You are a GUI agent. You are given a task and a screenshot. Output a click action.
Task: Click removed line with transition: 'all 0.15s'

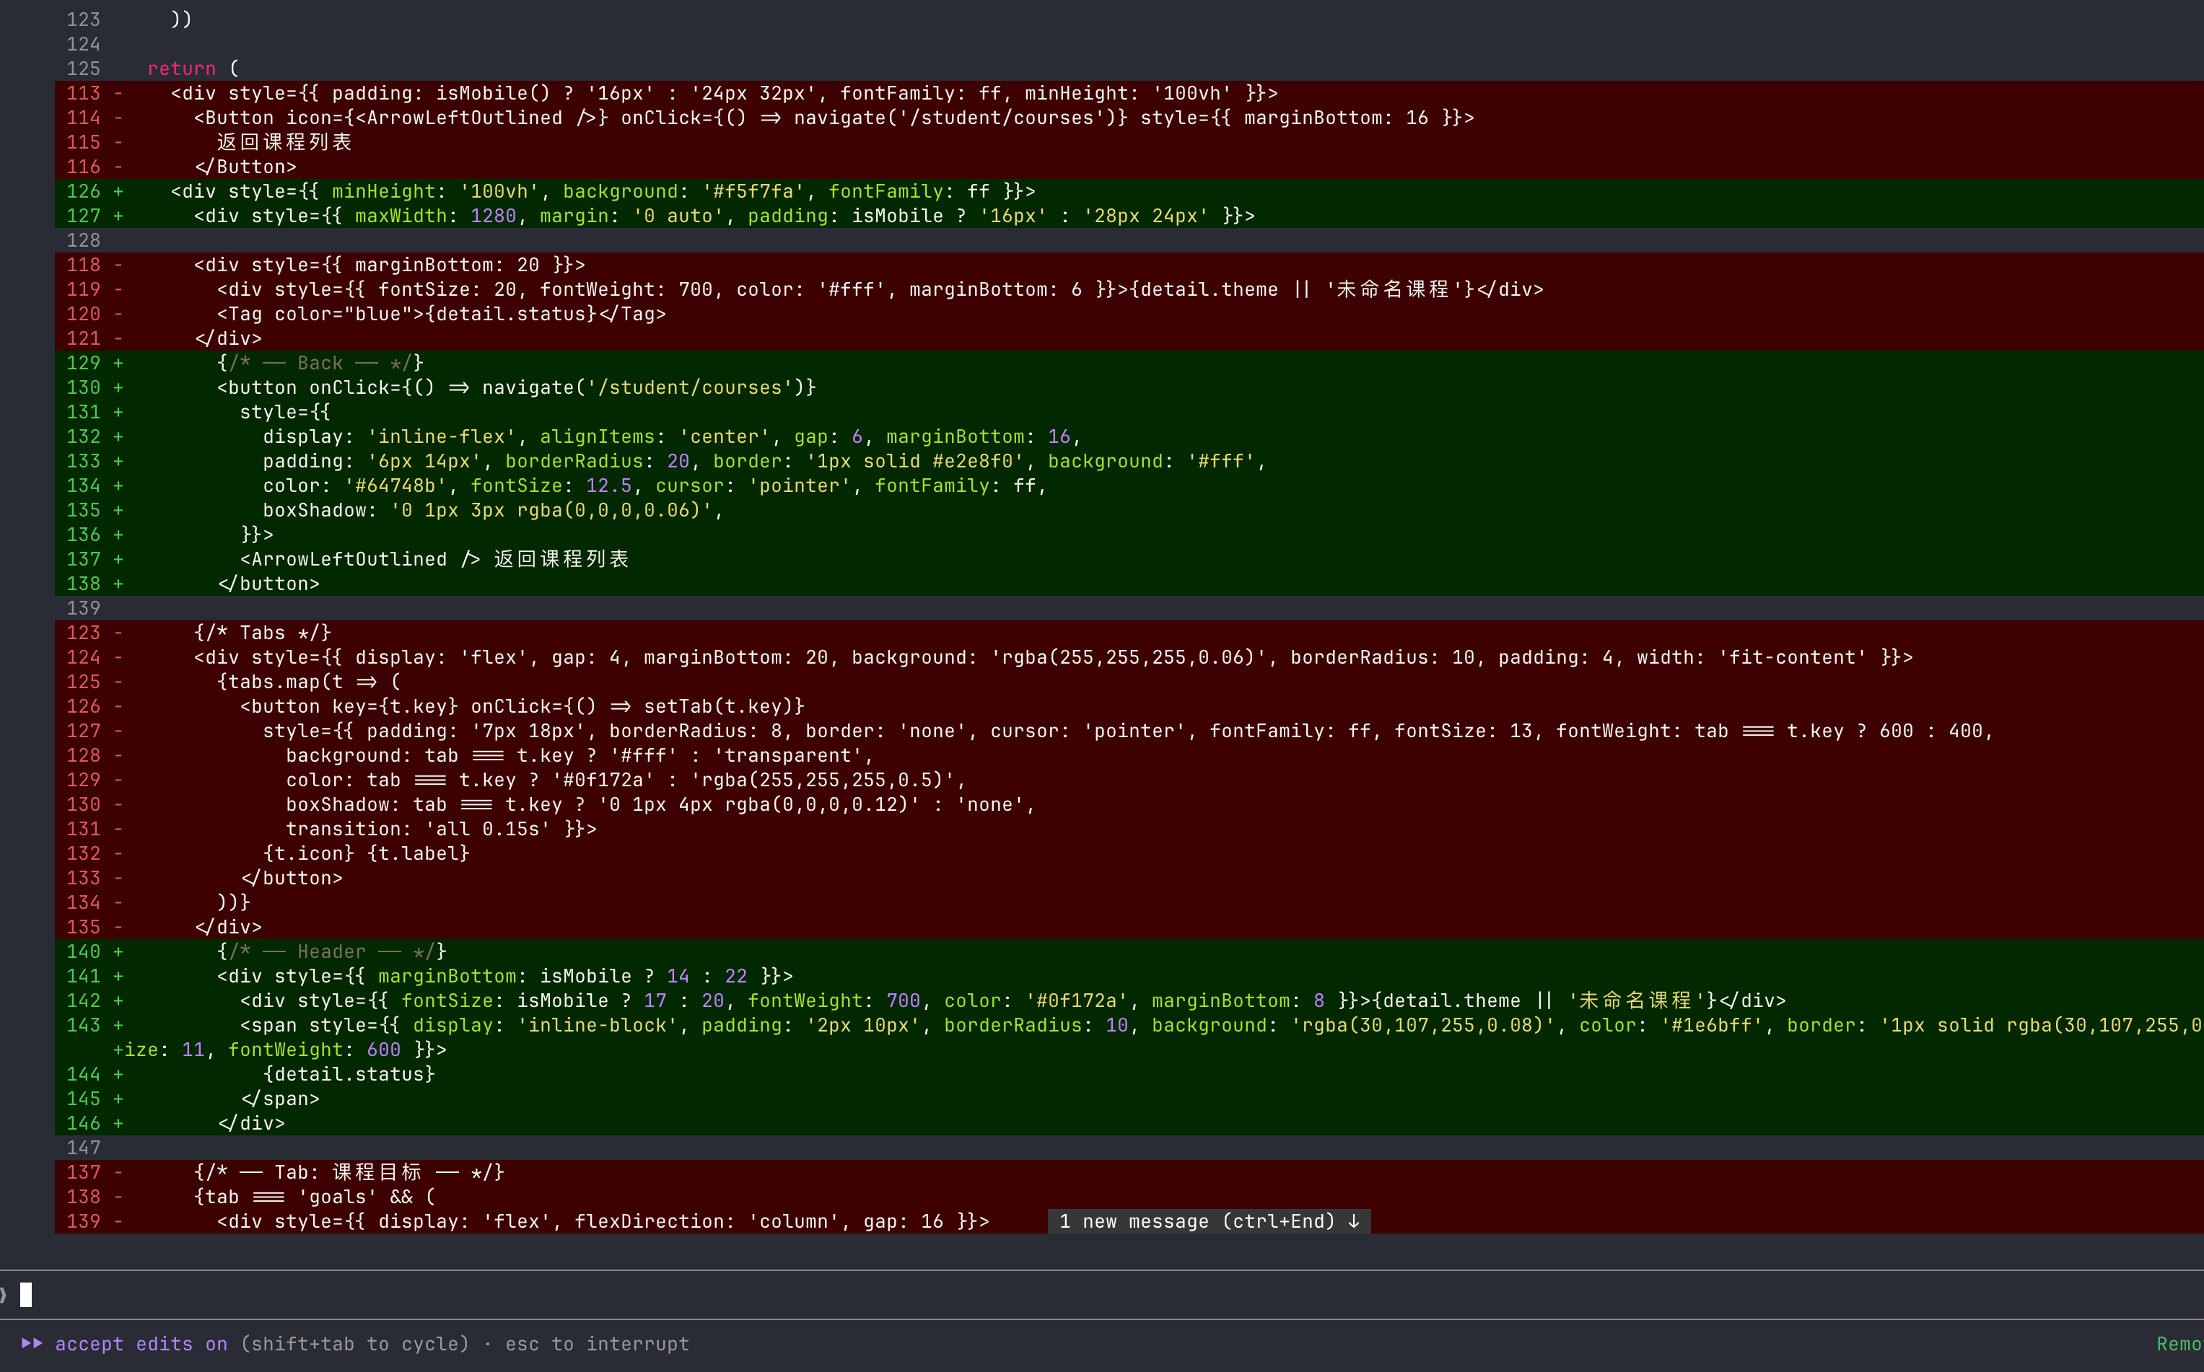1129,828
